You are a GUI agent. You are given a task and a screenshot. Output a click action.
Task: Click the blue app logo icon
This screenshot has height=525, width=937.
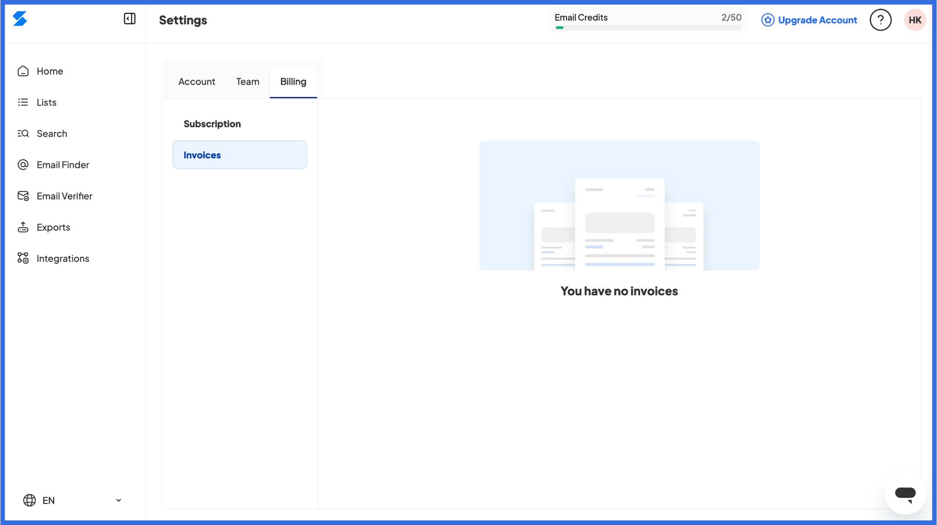[20, 19]
